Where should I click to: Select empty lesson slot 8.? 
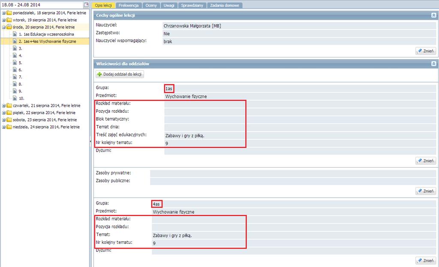click(21, 84)
